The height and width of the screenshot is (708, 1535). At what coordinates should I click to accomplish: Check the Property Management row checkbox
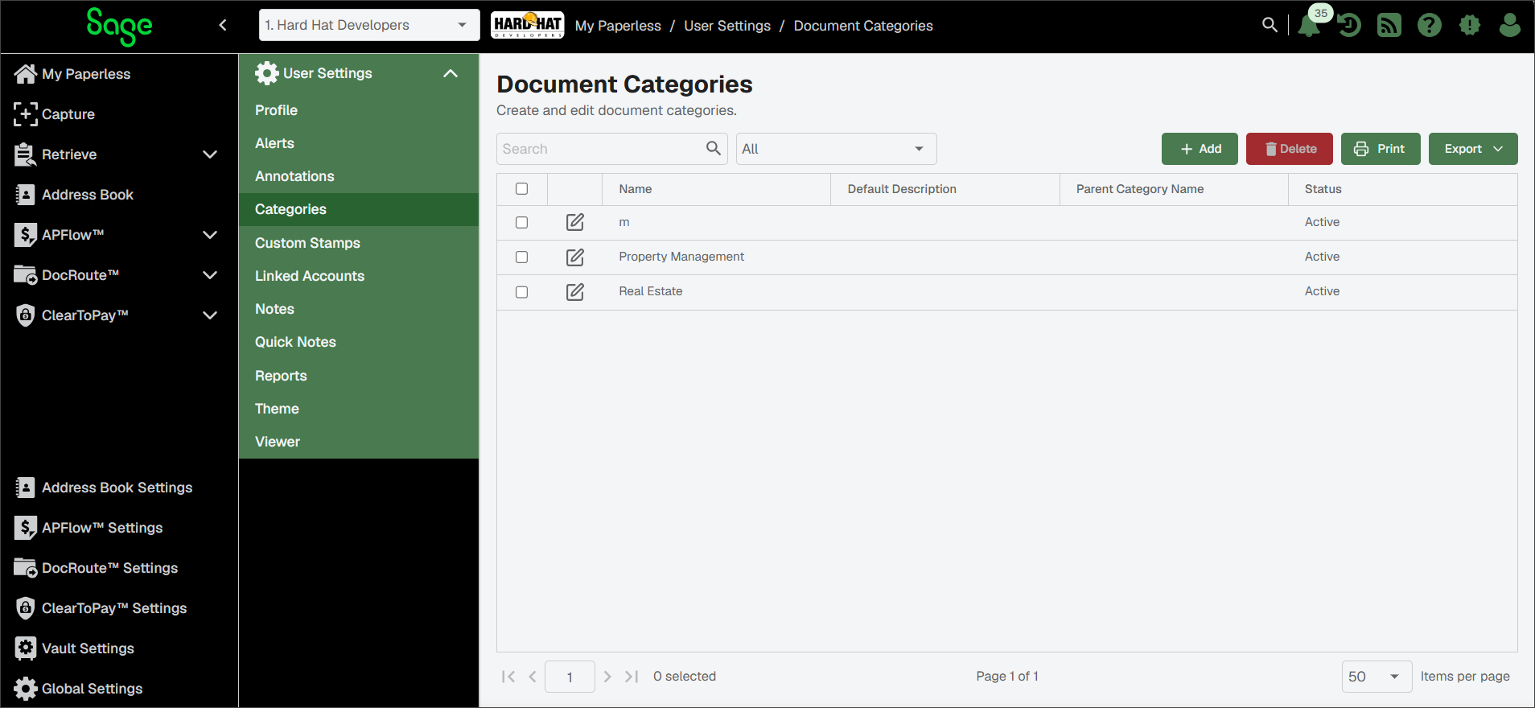521,257
